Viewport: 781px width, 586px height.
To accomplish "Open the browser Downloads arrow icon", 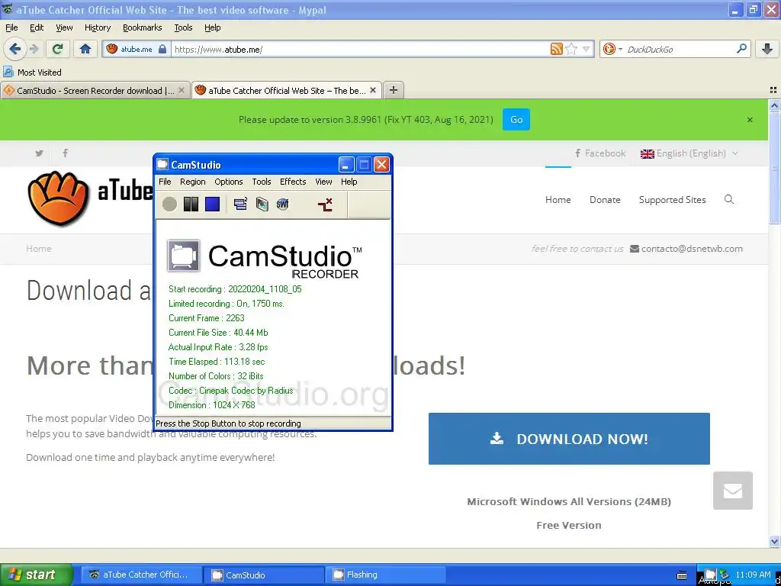I will pyautogui.click(x=767, y=49).
